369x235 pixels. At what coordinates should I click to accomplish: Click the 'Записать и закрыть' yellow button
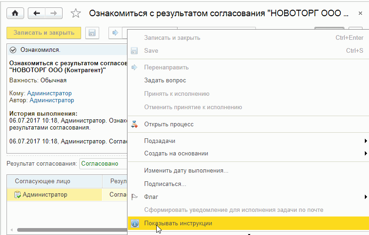click(x=44, y=33)
